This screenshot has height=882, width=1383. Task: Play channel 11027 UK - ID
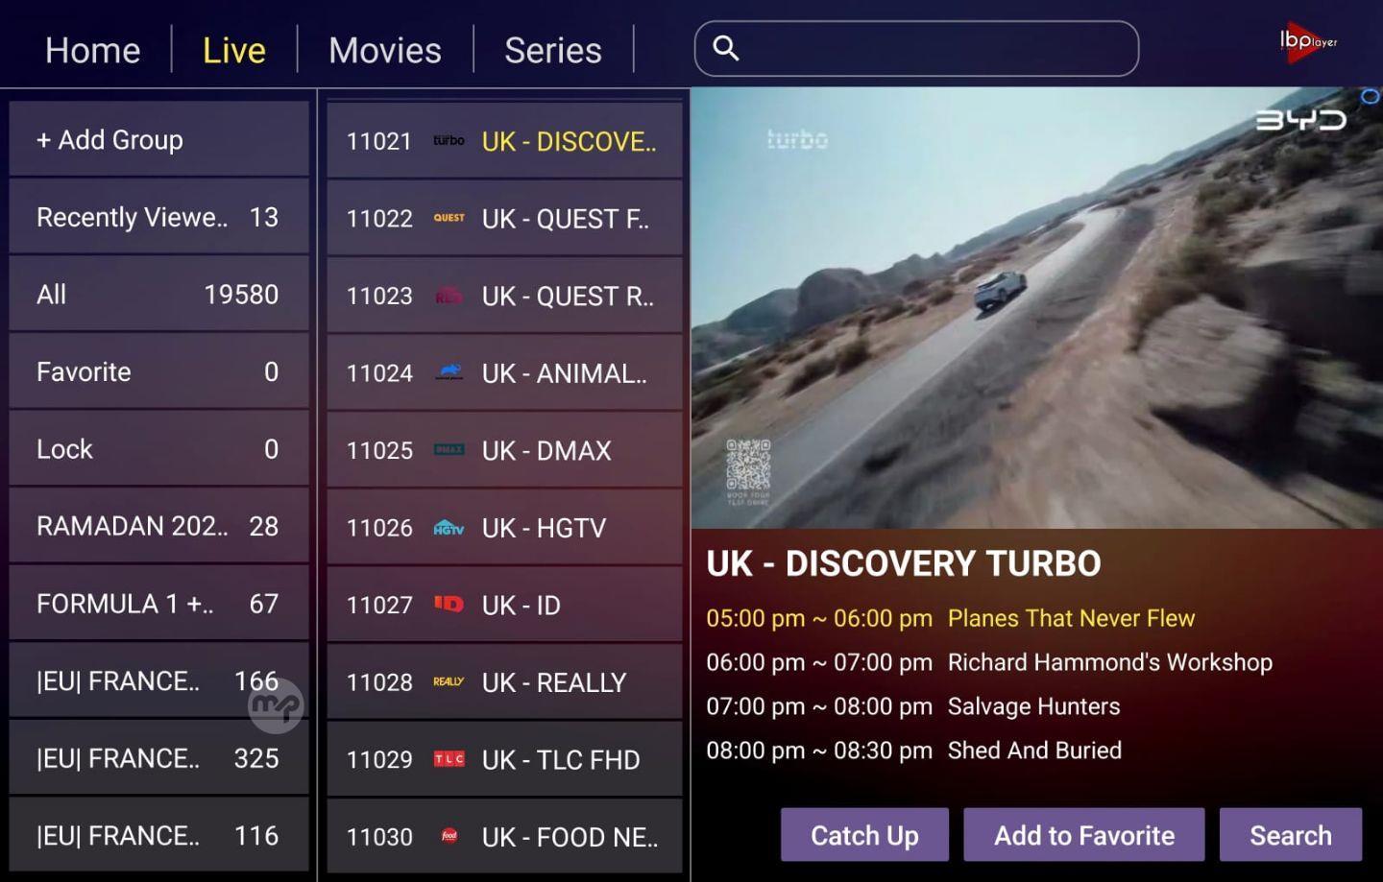tap(504, 605)
